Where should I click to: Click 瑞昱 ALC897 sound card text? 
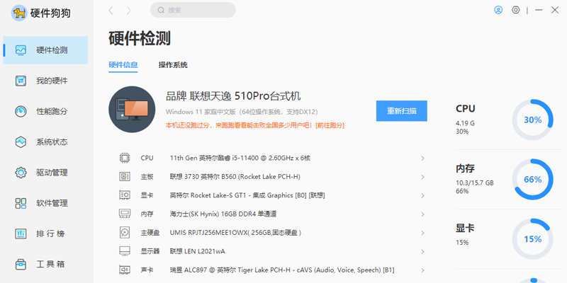[x=282, y=270]
